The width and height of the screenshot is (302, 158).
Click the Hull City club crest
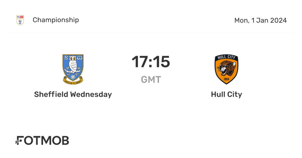226,69
